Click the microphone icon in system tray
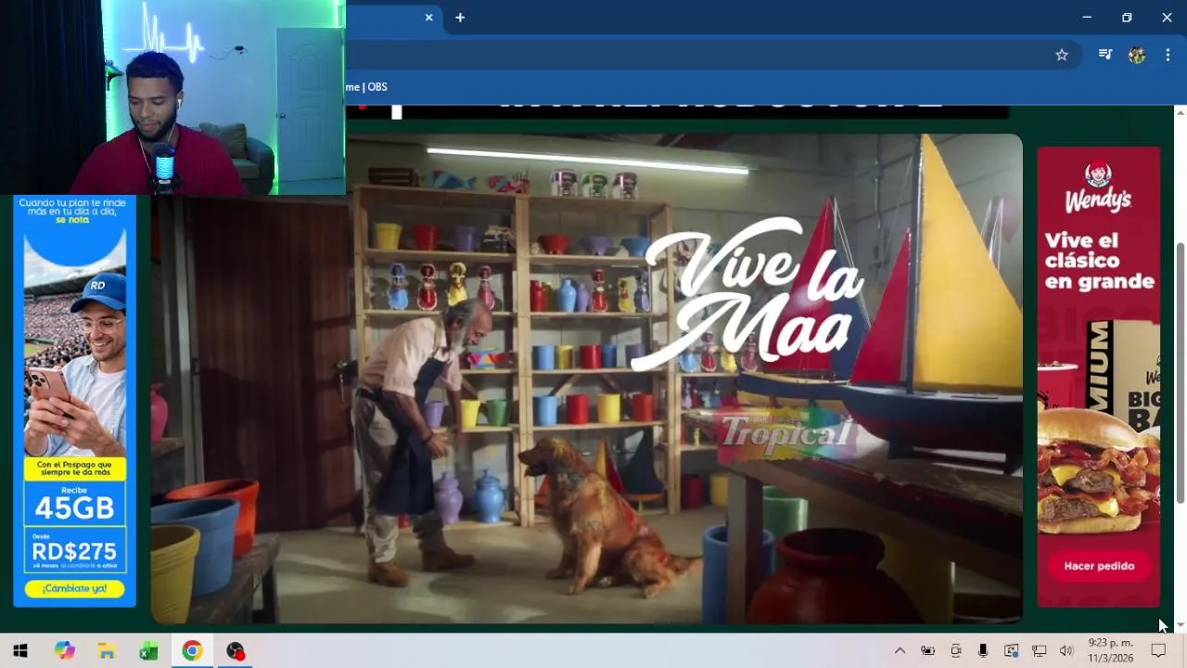Screen dimensions: 1187x668 click(983, 651)
